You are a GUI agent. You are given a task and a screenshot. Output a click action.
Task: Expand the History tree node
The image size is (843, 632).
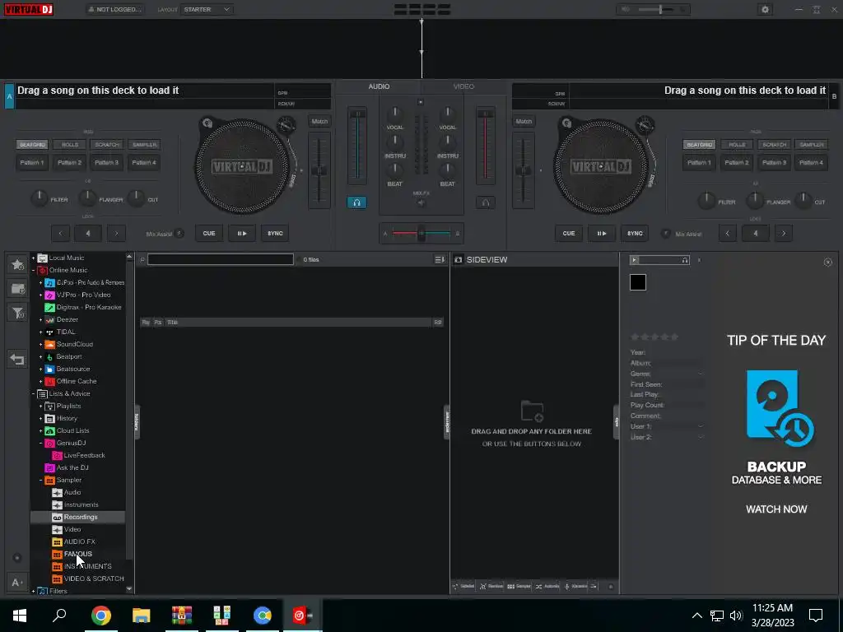pos(41,419)
